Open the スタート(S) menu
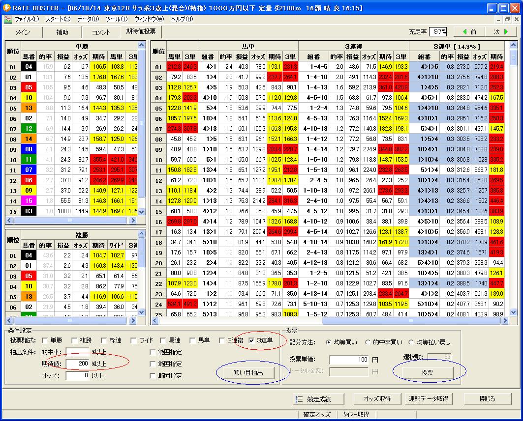This screenshot has width=523, height=421. point(58,19)
